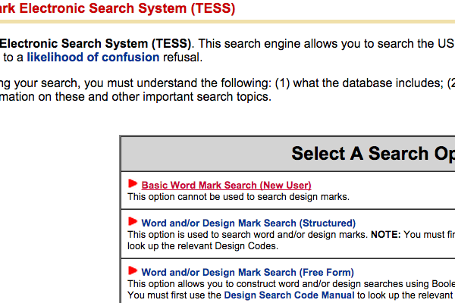Open Word and/or Design Mark Search (Free Form)
Image resolution: width=455 pixels, height=303 pixels.
point(247,272)
